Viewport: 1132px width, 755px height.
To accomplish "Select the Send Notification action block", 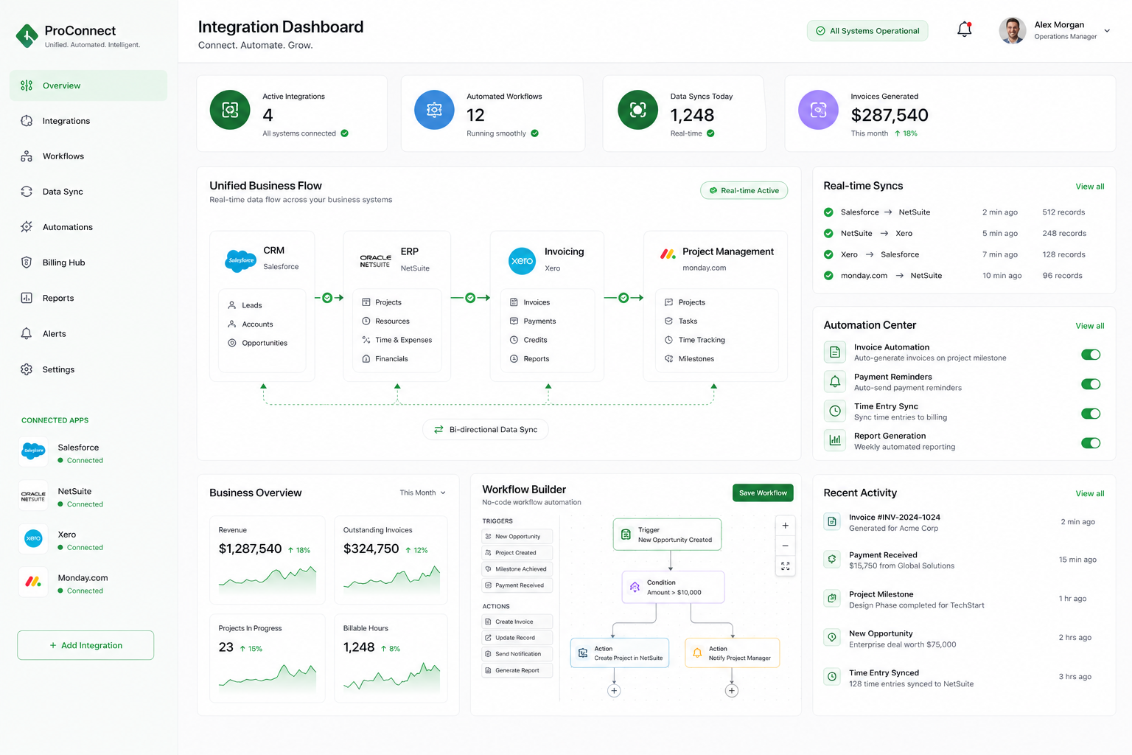I will tap(517, 654).
